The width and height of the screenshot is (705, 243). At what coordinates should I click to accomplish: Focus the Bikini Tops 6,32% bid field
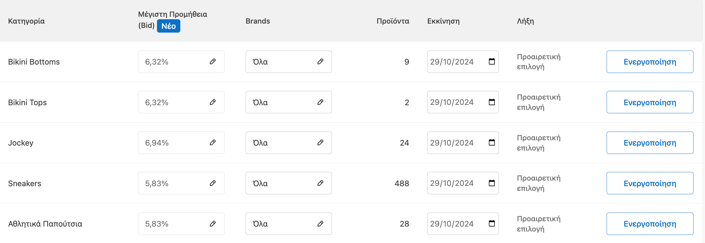coord(181,102)
